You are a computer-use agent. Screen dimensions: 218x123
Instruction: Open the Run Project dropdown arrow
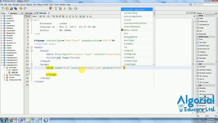click(x=67, y=9)
